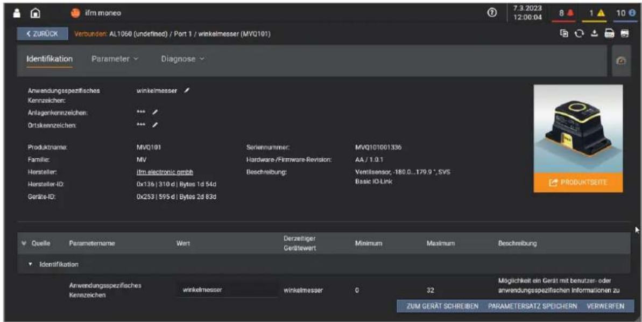Screen dimensions: 642x322
Task: Open the user profile icon
Action: click(17, 13)
